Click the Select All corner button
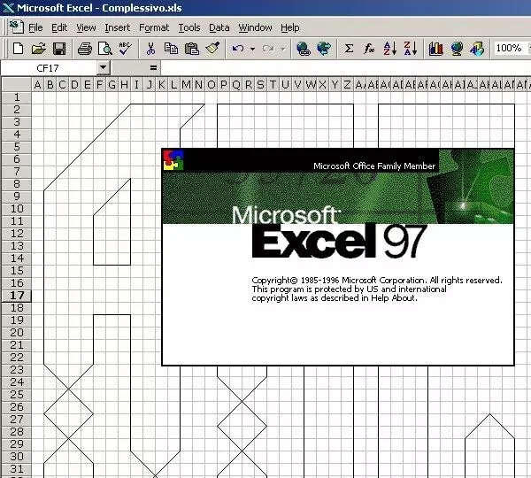 click(x=17, y=84)
